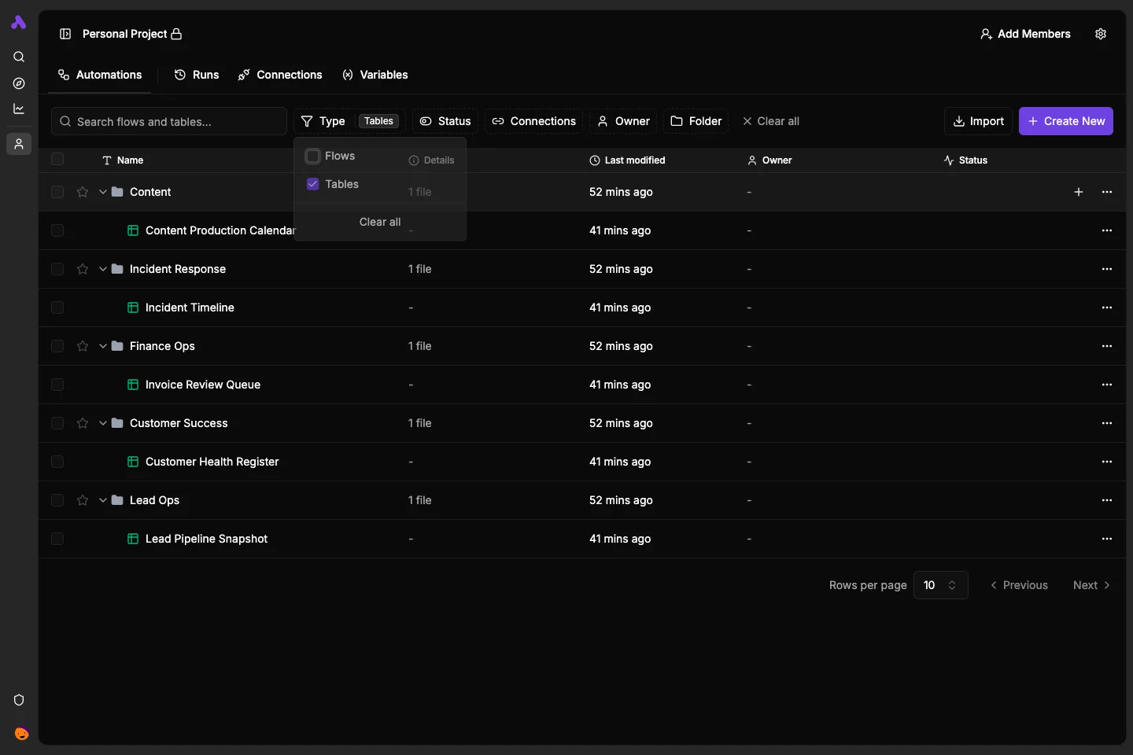Click the Import button
Image resolution: width=1133 pixels, height=755 pixels.
click(x=978, y=121)
